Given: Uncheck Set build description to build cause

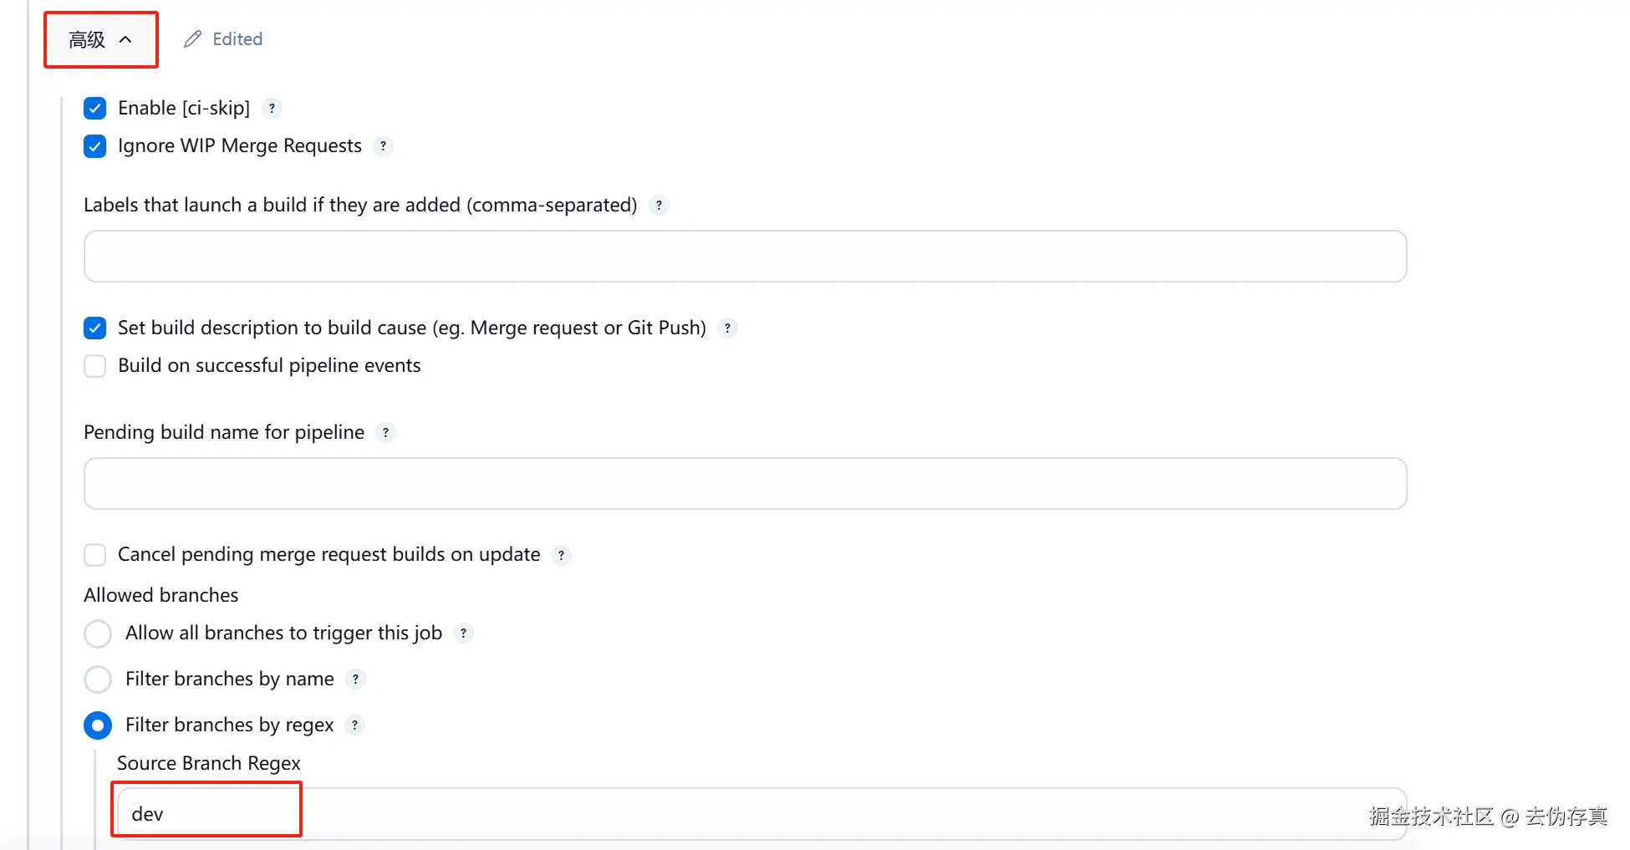Looking at the screenshot, I should [95, 328].
